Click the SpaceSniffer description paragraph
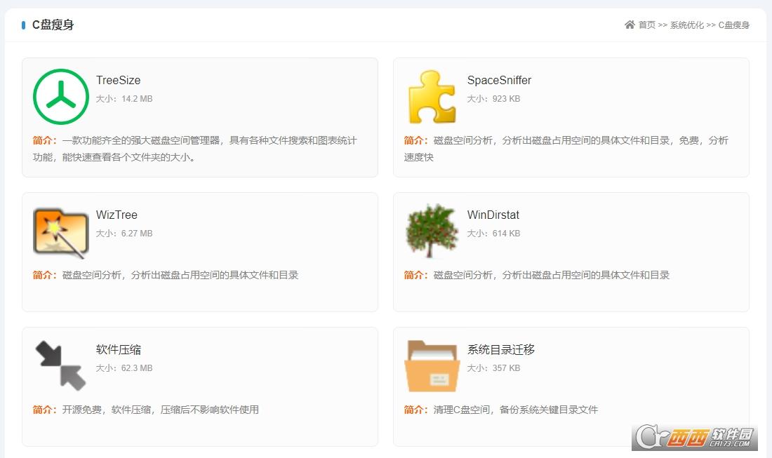 (566, 149)
